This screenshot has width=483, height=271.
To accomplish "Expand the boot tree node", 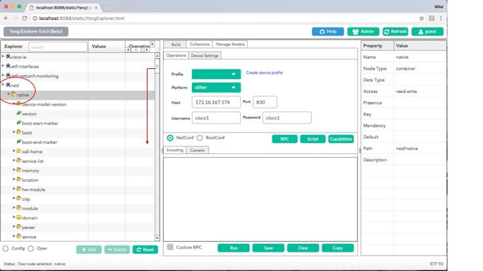I will [x=14, y=132].
